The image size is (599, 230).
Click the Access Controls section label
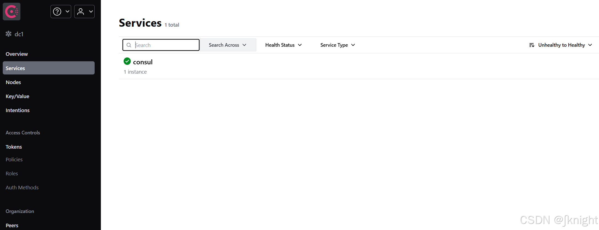coord(23,132)
